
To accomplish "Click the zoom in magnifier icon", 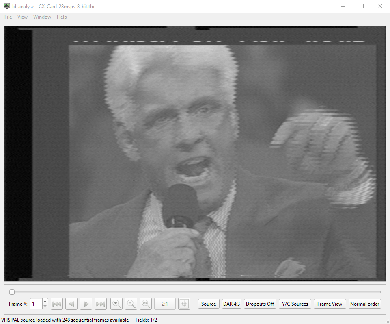I will (x=116, y=304).
